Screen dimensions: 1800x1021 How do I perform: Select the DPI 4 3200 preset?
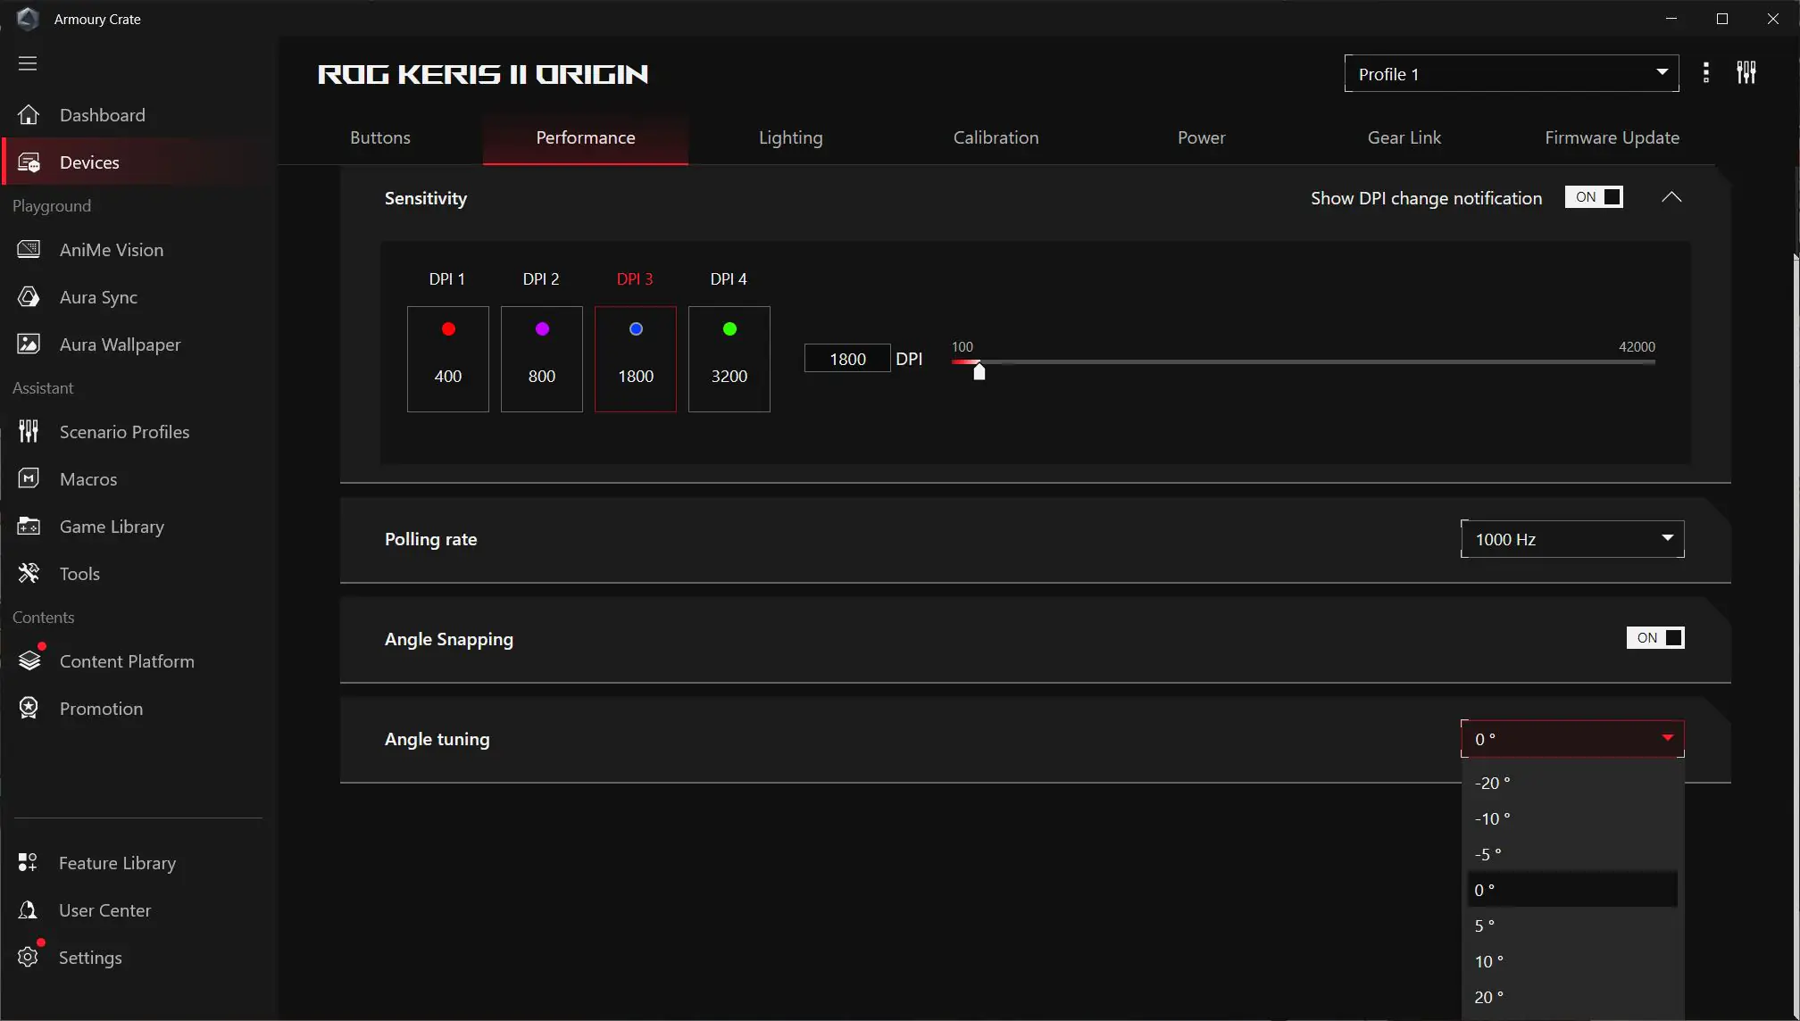click(729, 359)
